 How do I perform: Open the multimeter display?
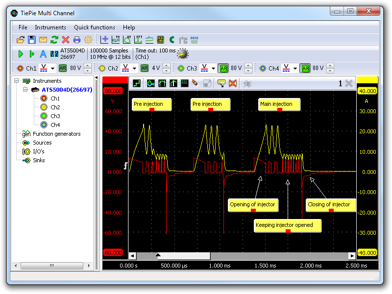point(159,40)
